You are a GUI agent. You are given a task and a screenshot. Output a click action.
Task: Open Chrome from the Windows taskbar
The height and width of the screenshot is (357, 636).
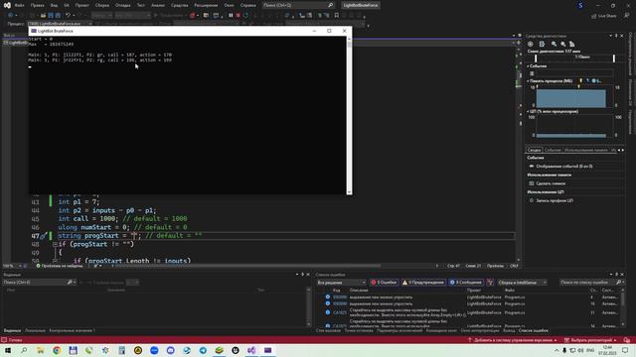pos(57,350)
